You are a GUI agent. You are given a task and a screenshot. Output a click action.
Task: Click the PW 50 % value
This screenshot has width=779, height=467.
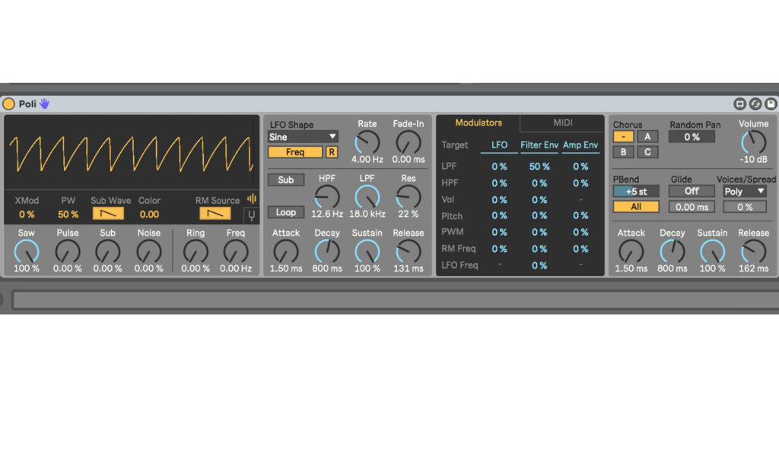coord(68,214)
